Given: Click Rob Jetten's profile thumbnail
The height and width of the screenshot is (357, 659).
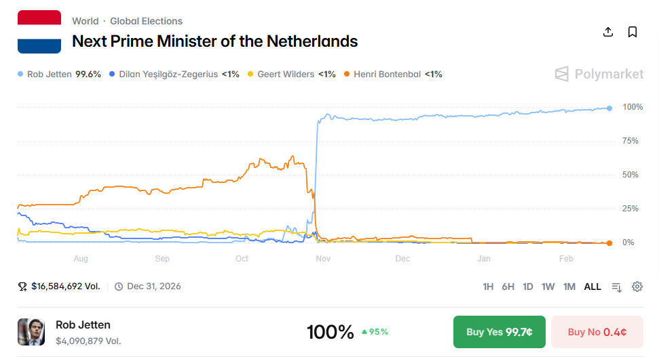Looking at the screenshot, I should coord(31,332).
